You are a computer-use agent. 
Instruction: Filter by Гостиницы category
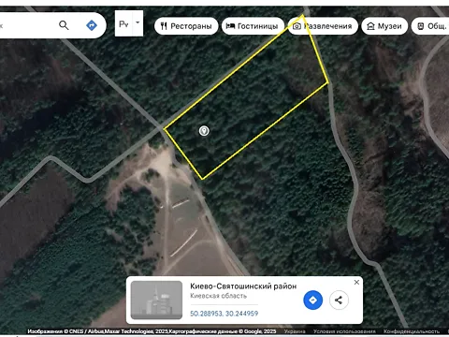click(252, 26)
